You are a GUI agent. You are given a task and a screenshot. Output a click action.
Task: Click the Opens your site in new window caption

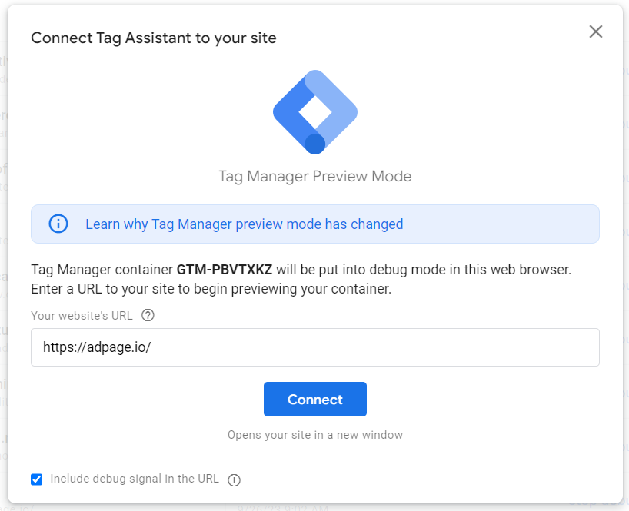click(314, 435)
